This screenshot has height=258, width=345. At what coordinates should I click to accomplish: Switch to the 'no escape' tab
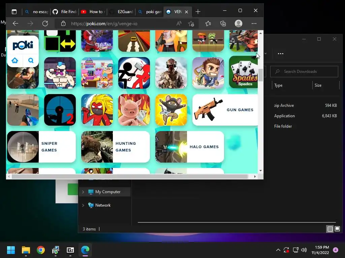[36, 12]
